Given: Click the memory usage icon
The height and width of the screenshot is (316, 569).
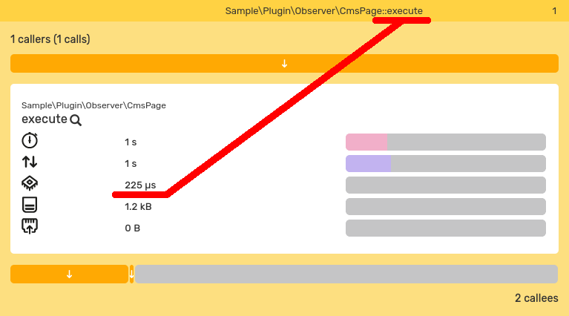Looking at the screenshot, I should tap(30, 205).
